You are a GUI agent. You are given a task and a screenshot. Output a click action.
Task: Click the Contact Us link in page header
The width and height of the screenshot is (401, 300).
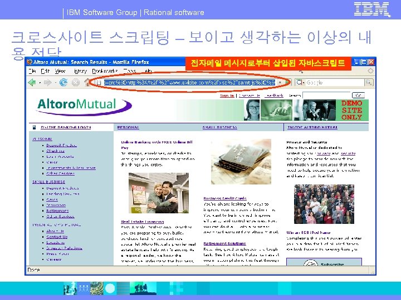click(x=250, y=96)
